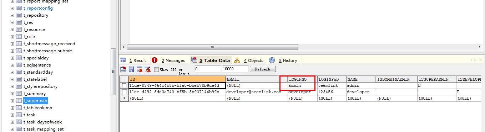This screenshot has height=132, width=485.
Task: Click the table icon beside t_sqlsentence
Action: point(19,65)
